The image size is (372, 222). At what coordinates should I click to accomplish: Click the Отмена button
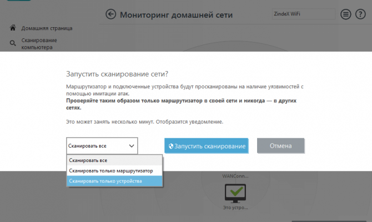tap(280, 145)
